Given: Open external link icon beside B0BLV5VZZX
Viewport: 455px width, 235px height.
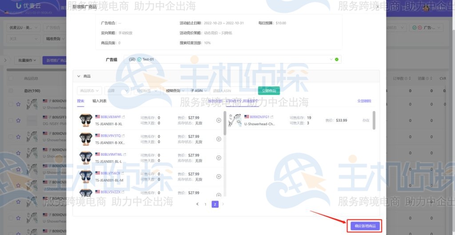Looking at the screenshot, I should [x=123, y=192].
